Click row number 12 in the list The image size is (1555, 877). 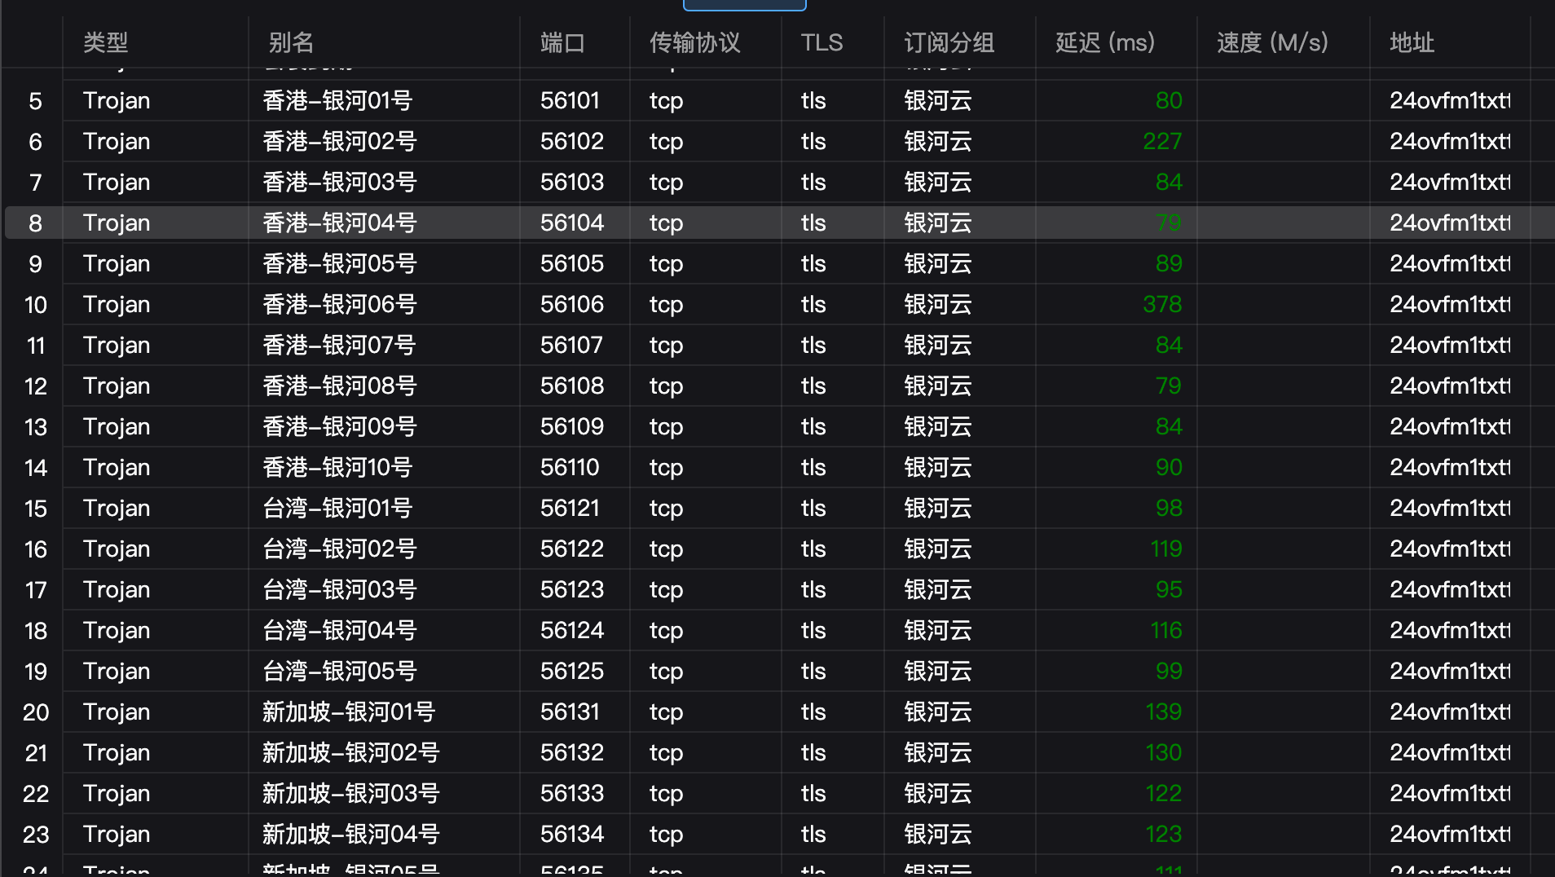click(36, 386)
